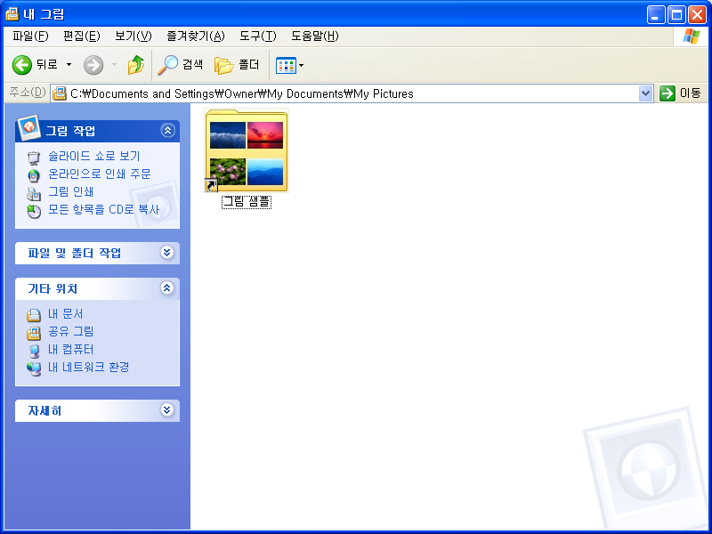Open the Back history dropdown arrow
The height and width of the screenshot is (534, 712).
[69, 65]
